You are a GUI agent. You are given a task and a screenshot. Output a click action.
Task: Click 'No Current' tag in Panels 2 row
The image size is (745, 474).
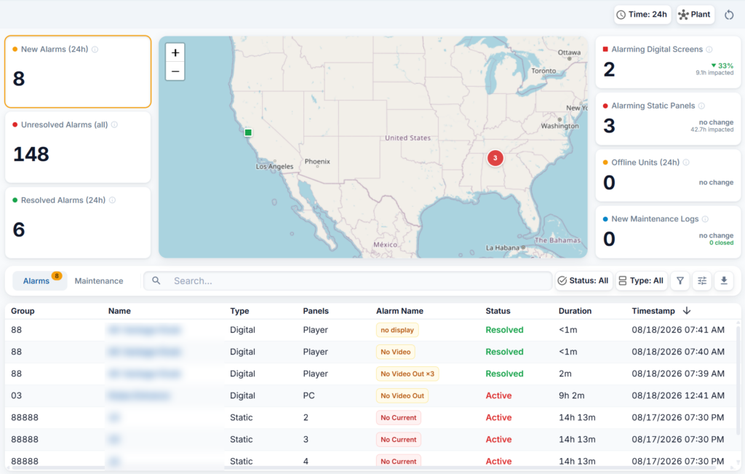point(398,417)
